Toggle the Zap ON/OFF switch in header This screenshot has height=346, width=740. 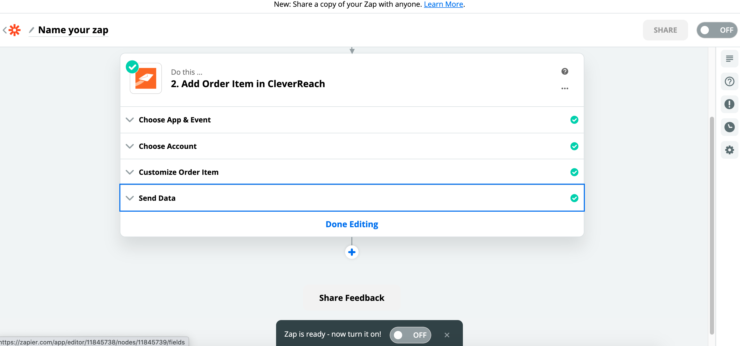(716, 30)
